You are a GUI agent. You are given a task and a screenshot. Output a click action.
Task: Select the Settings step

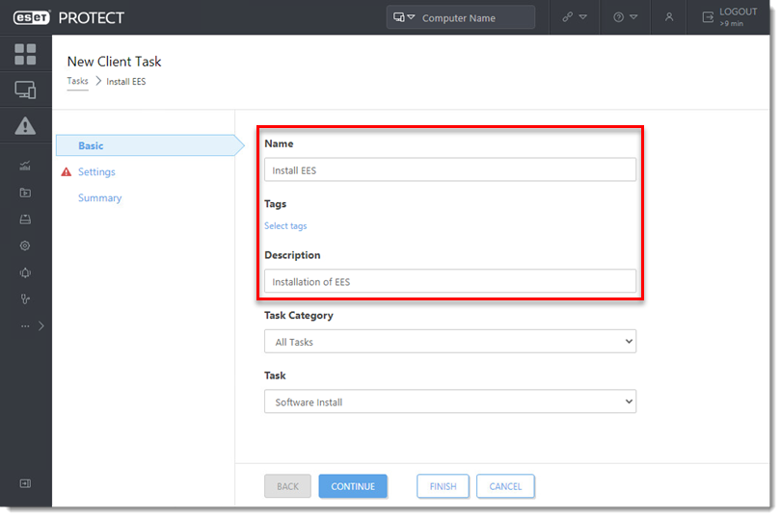[x=96, y=171]
